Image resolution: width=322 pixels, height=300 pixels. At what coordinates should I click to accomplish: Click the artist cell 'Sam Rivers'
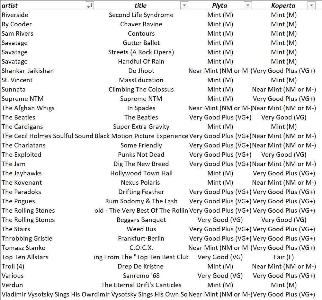point(17,33)
